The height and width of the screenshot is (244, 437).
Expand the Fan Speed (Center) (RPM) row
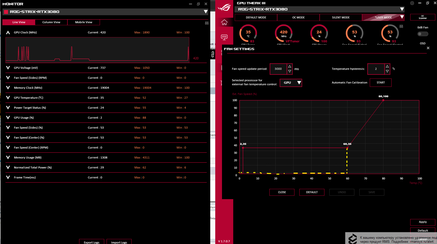8,148
